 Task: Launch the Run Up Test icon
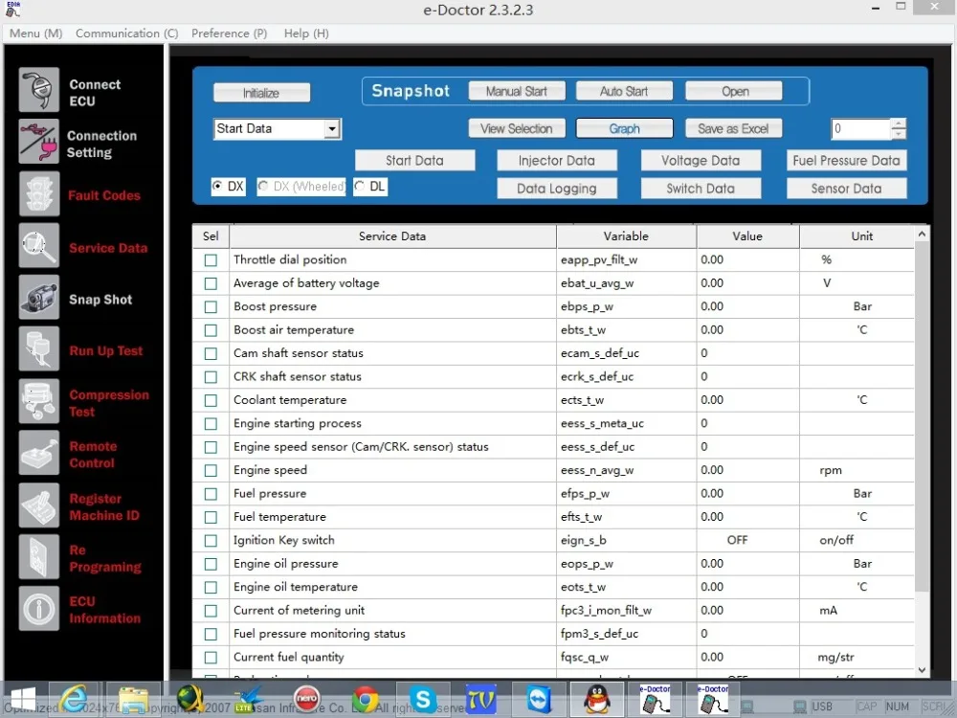pyautogui.click(x=39, y=349)
